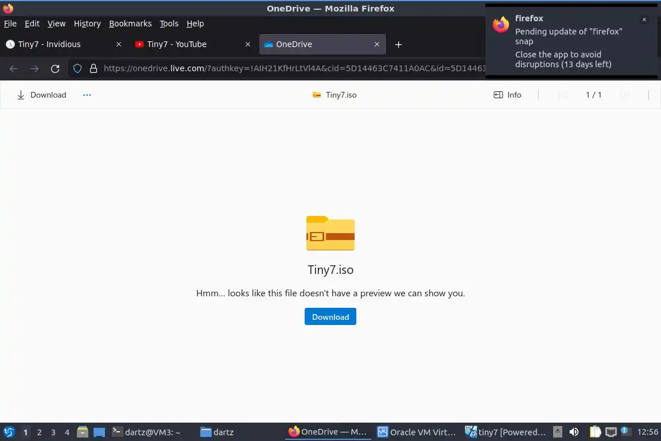Screen dimensions: 661x441
Task: Switch to workspace 4
Action: 67,432
